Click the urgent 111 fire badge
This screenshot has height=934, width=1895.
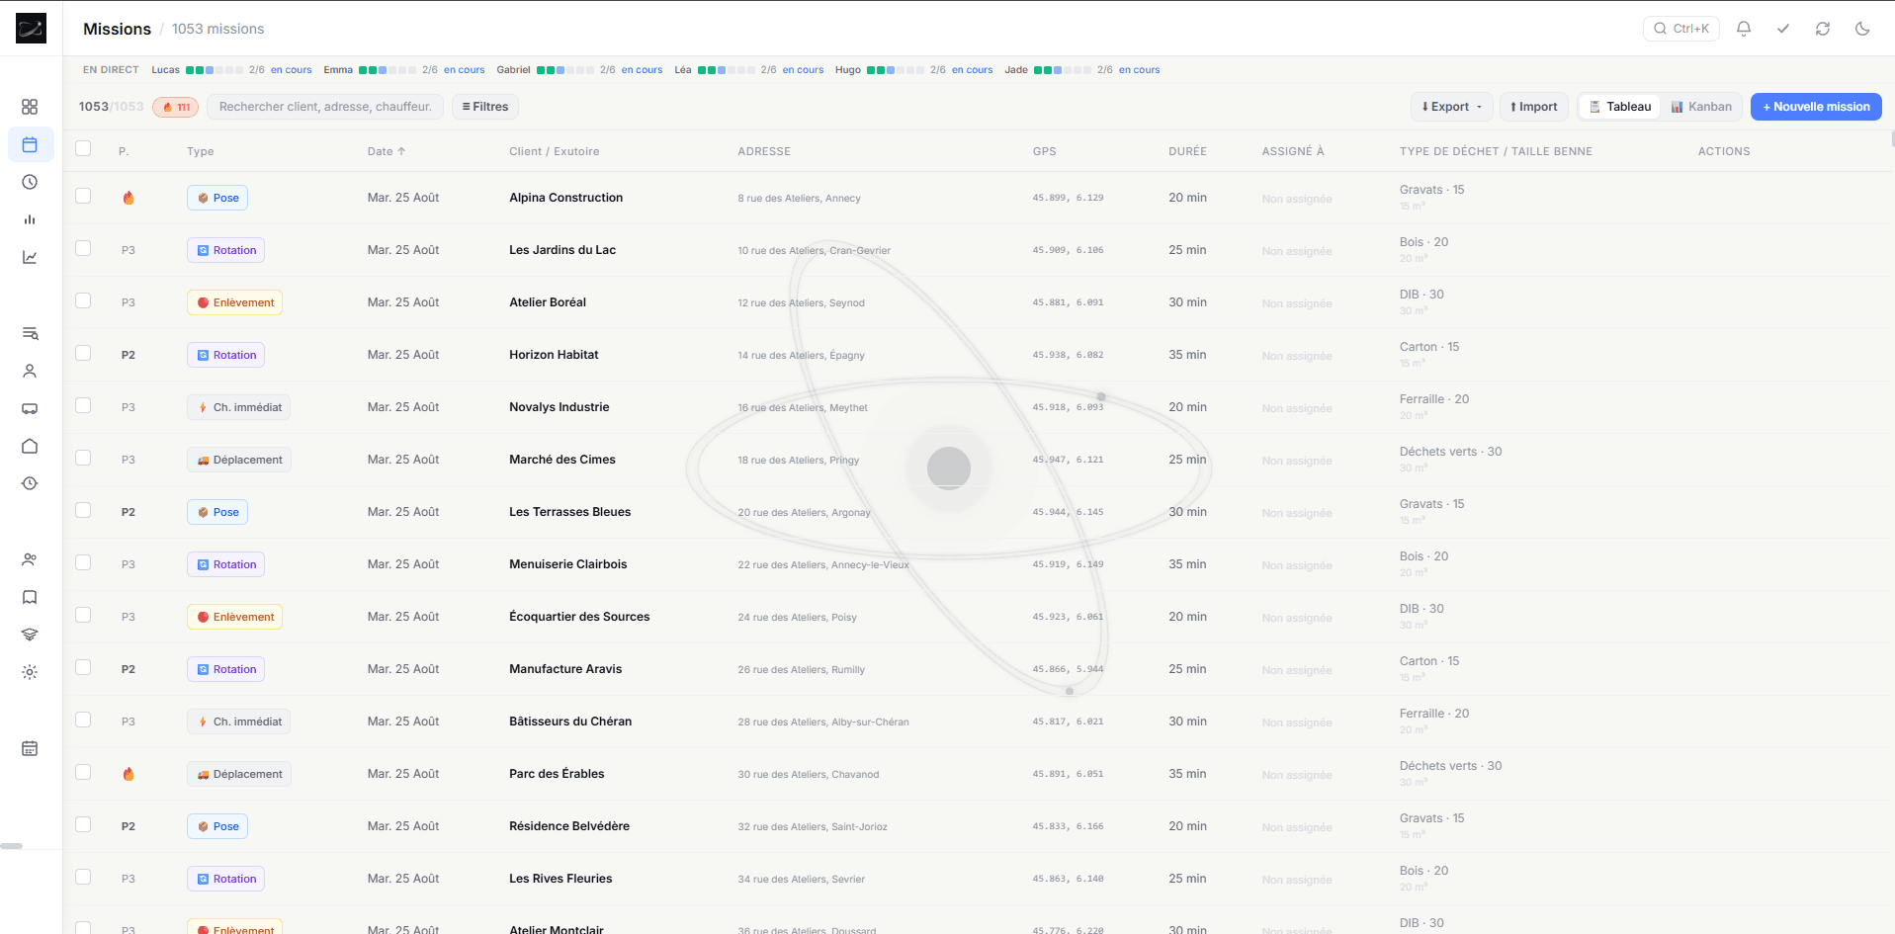pyautogui.click(x=176, y=107)
